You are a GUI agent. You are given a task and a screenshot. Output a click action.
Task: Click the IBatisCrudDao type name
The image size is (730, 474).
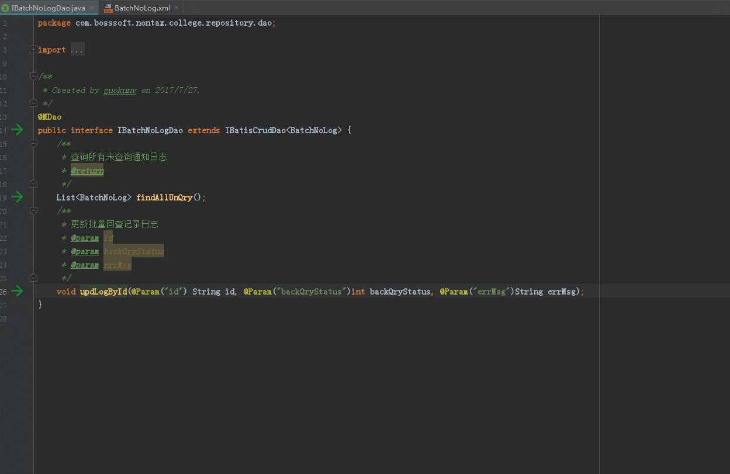[x=255, y=130]
